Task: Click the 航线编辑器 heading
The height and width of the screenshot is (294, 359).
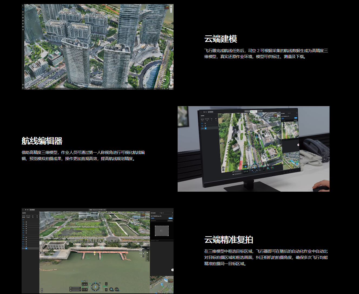Action: coord(42,141)
